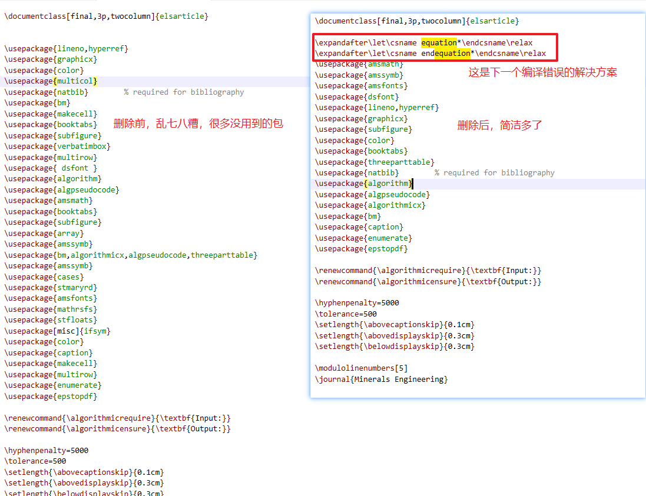Image resolution: width=646 pixels, height=496 pixels.
Task: Click the \algorithmicensure renewcommand in the left pane
Action: (117, 429)
